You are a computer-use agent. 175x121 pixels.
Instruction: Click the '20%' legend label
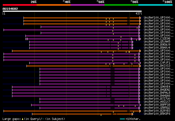click(x=33, y=2)
